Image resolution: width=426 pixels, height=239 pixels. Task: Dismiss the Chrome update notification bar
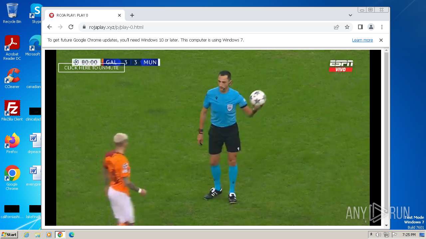click(x=381, y=40)
